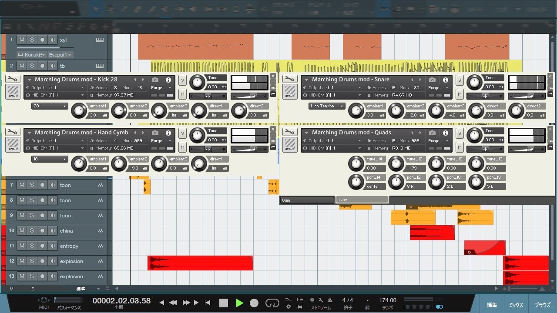This screenshot has height=313, width=557.
Task: Open wrench edit mode for Kick 28
Action: click(x=13, y=79)
